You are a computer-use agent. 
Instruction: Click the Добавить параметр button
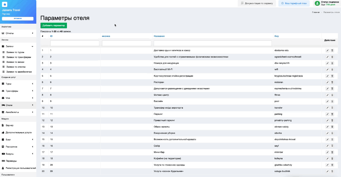tap(54, 25)
